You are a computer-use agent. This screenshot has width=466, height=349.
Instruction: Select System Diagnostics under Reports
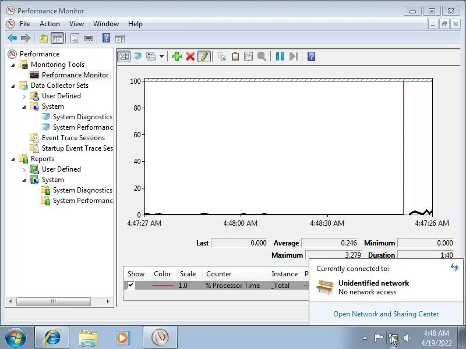82,190
